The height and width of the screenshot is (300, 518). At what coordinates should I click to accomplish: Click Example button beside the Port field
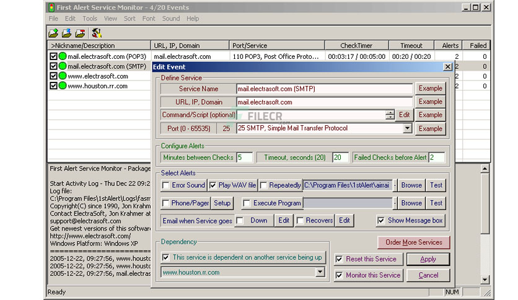click(430, 128)
